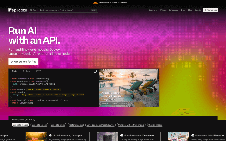Image resolution: width=226 pixels, height=141 pixels.
Task: Visit the Blog link
Action: point(190,10)
